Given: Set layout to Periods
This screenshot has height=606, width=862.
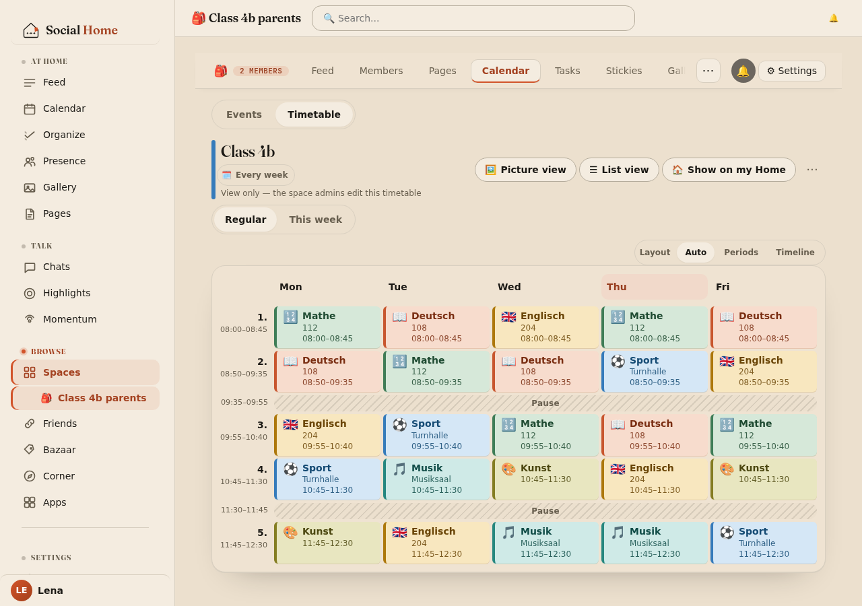Looking at the screenshot, I should (x=741, y=252).
